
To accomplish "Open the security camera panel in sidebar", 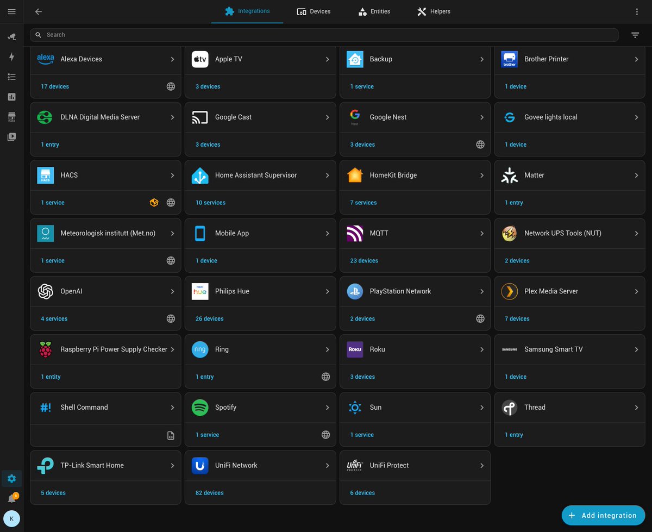I will pyautogui.click(x=11, y=36).
